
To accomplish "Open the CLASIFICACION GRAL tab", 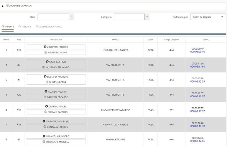I will (49, 27).
